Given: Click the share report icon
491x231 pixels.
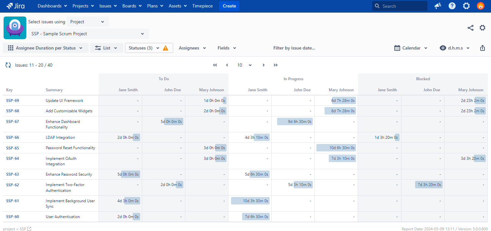Looking at the screenshot, I should click(470, 28).
